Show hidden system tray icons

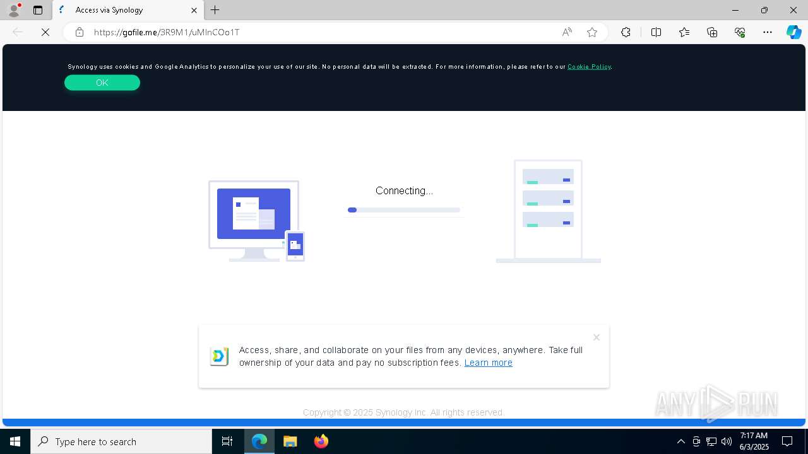click(680, 441)
